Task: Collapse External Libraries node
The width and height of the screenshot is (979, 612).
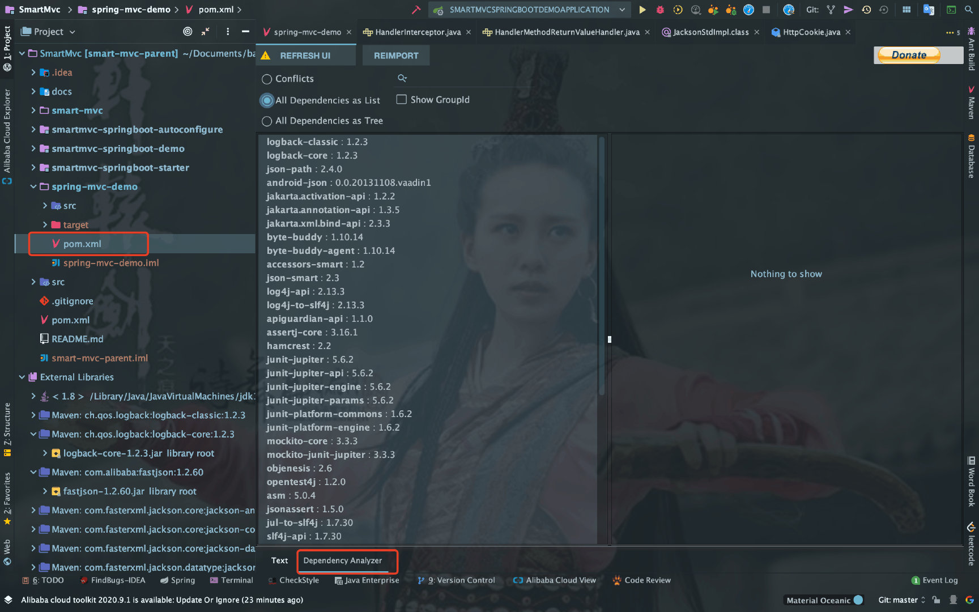Action: click(x=22, y=377)
